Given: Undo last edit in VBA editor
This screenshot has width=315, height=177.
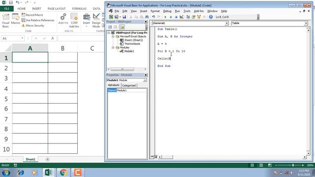Looking at the screenshot, I should [x=154, y=17].
